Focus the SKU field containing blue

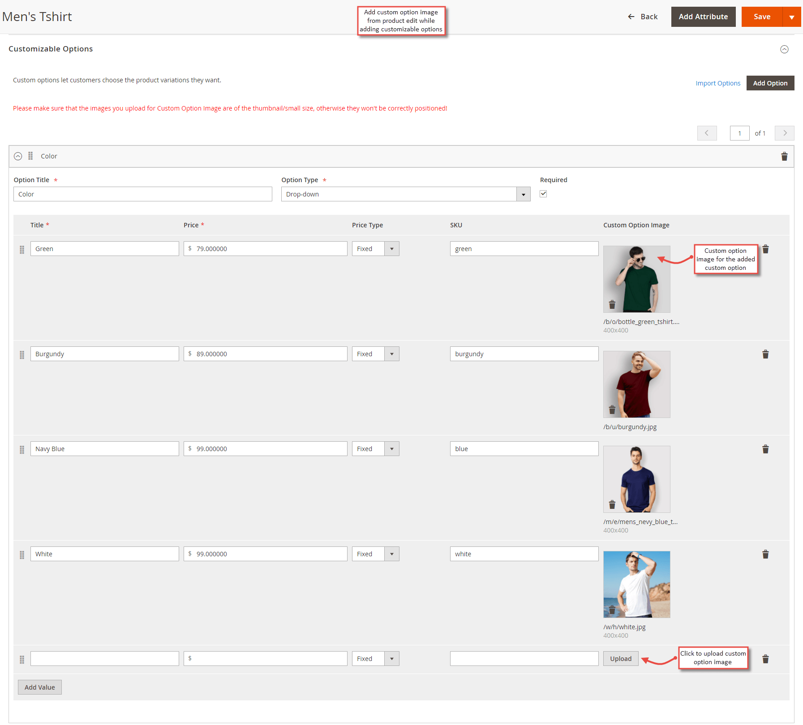(524, 449)
